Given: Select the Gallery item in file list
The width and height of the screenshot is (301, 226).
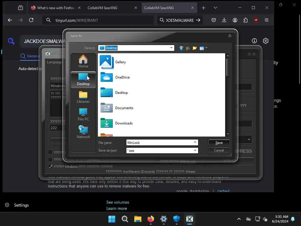Looking at the screenshot, I should pos(113,62).
